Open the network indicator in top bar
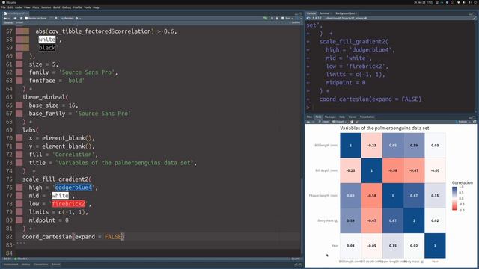479x269 pixels. 458,2
